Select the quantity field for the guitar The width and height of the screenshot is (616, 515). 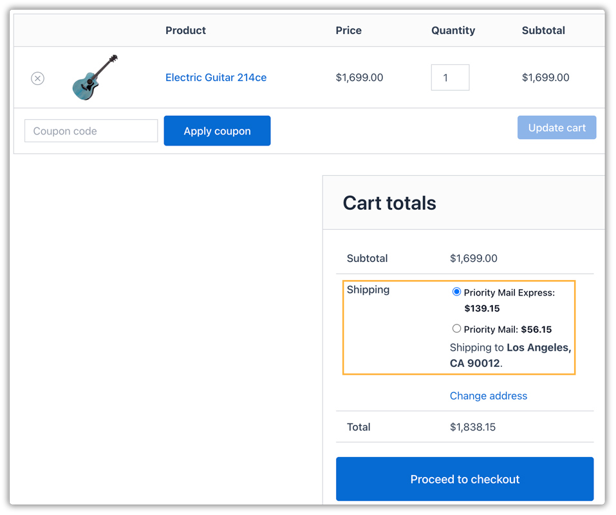[450, 77]
